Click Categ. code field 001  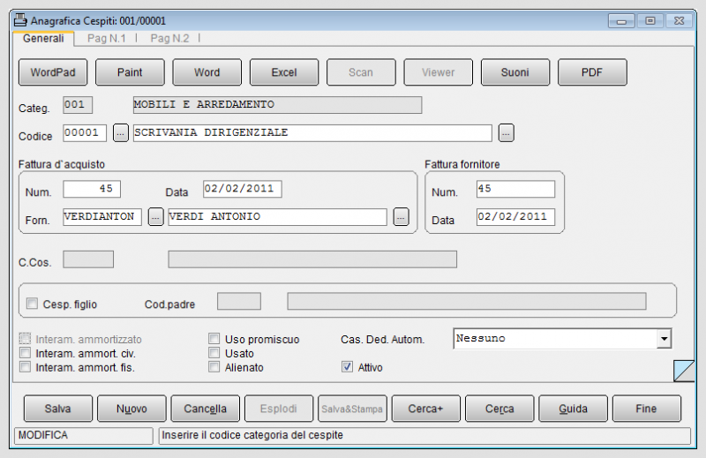78,105
